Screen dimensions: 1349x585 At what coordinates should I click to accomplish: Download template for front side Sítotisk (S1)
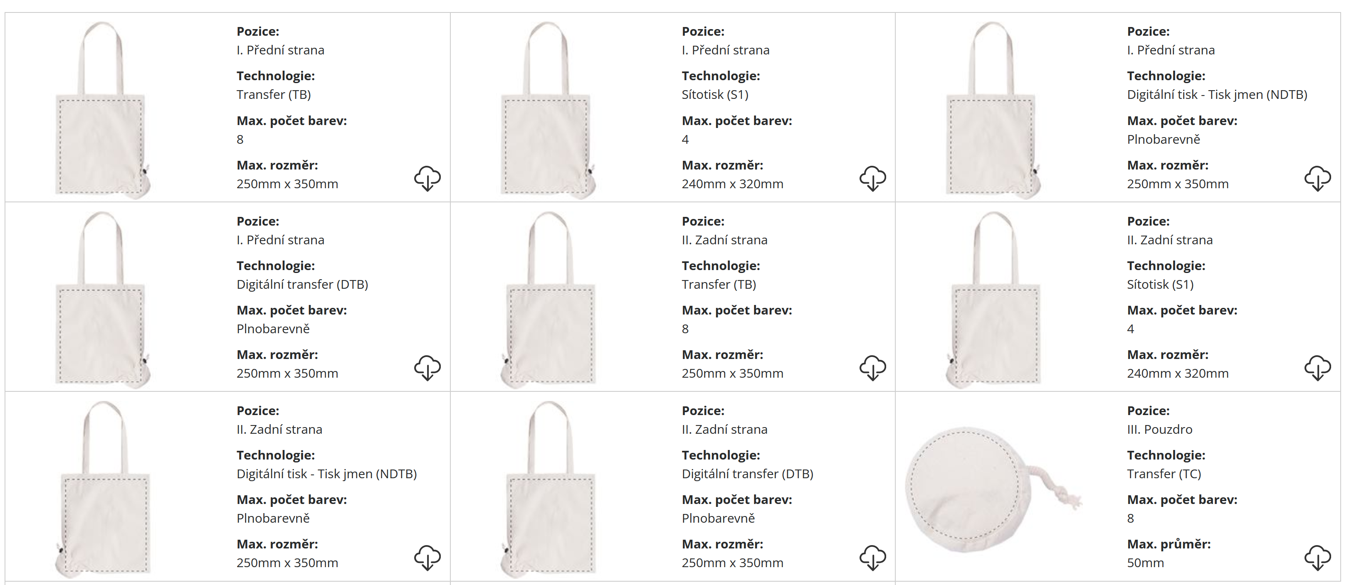pyautogui.click(x=872, y=178)
